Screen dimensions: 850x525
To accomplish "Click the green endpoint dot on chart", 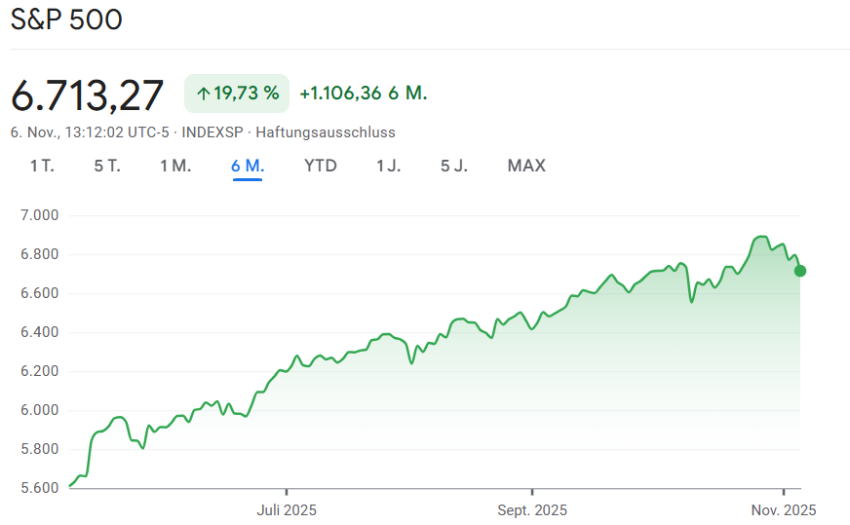I will coord(800,271).
